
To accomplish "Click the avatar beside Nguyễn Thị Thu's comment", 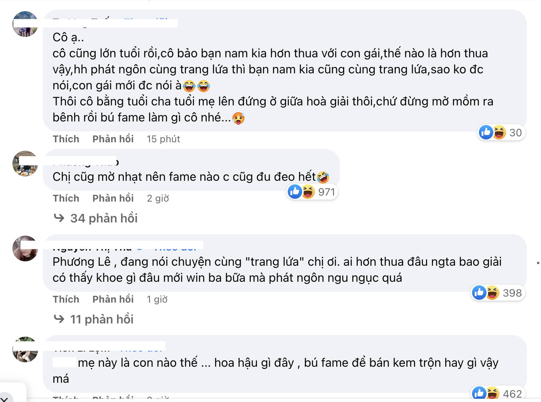I will (x=25, y=248).
